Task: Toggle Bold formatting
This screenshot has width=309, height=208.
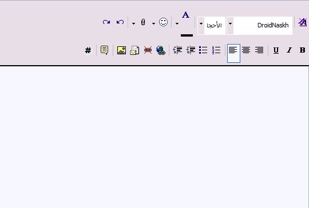Action: [x=302, y=50]
